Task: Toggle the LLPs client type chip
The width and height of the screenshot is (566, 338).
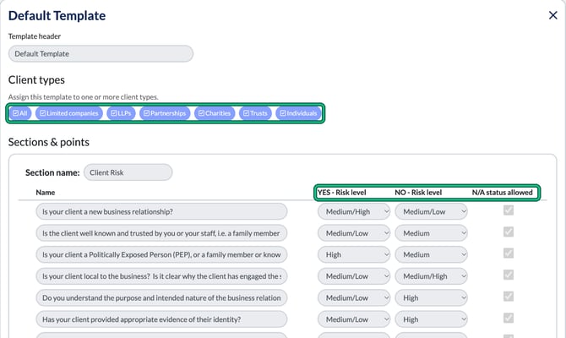Action: [x=121, y=113]
